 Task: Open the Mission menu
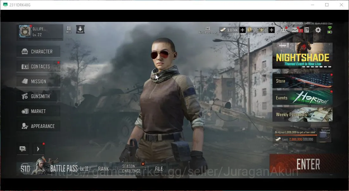38,81
